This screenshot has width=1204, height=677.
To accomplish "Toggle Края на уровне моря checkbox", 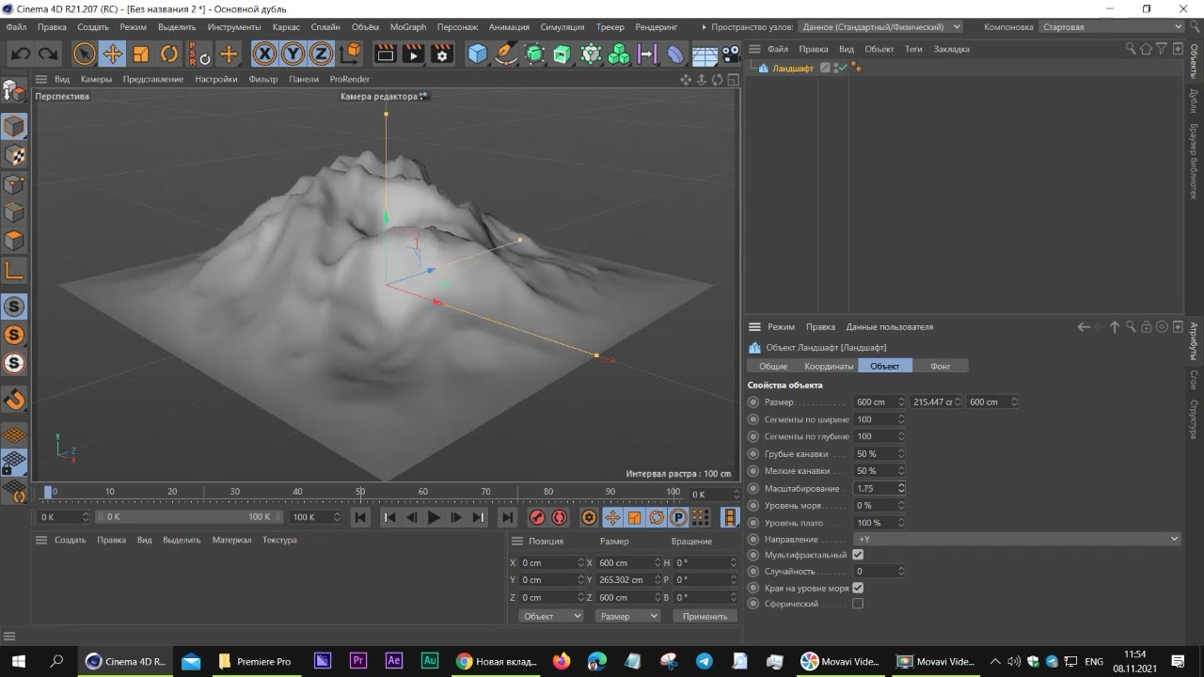I will coord(858,588).
